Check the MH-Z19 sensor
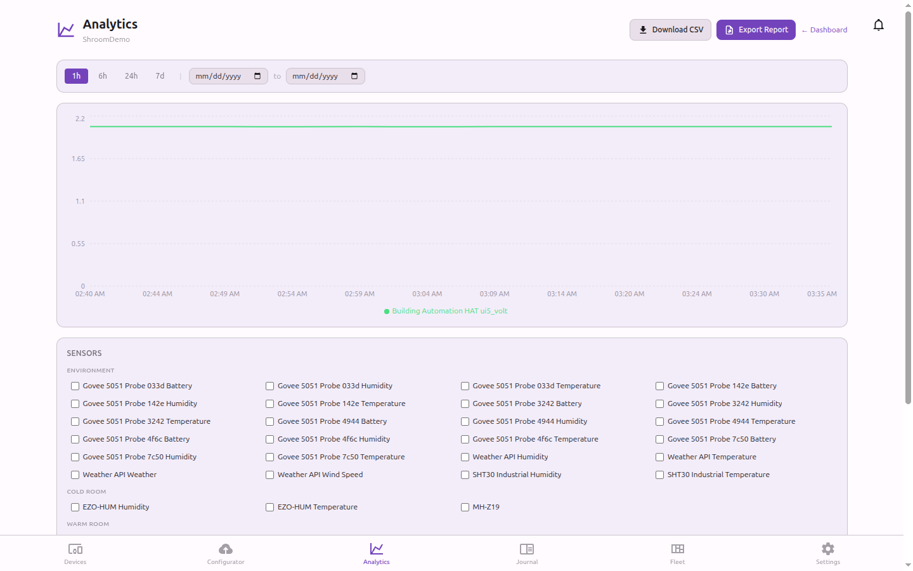The width and height of the screenshot is (913, 571). pos(465,507)
